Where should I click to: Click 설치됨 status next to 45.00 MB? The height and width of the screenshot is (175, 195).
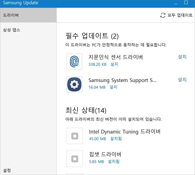pyautogui.click(x=116, y=139)
